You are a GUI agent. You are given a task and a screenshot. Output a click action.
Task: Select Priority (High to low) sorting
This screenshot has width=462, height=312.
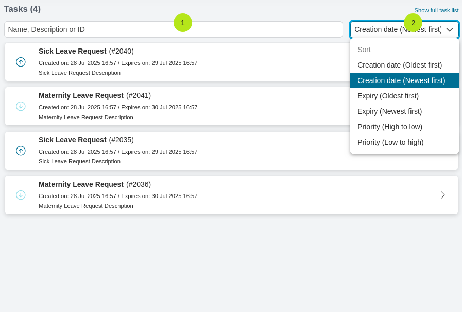coord(390,127)
